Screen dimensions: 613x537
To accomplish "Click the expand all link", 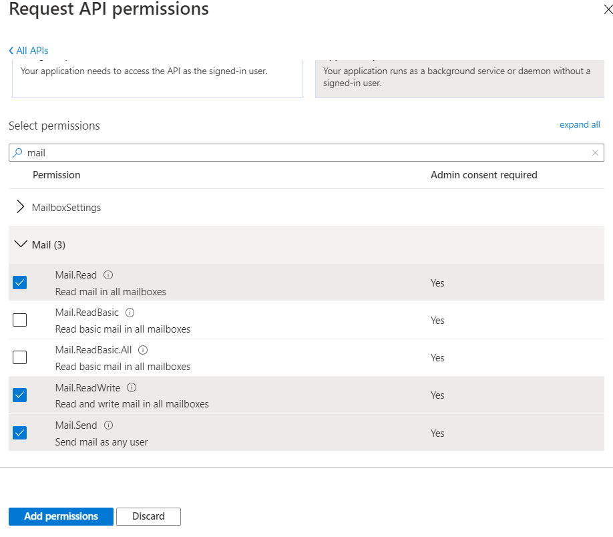I will (x=580, y=125).
